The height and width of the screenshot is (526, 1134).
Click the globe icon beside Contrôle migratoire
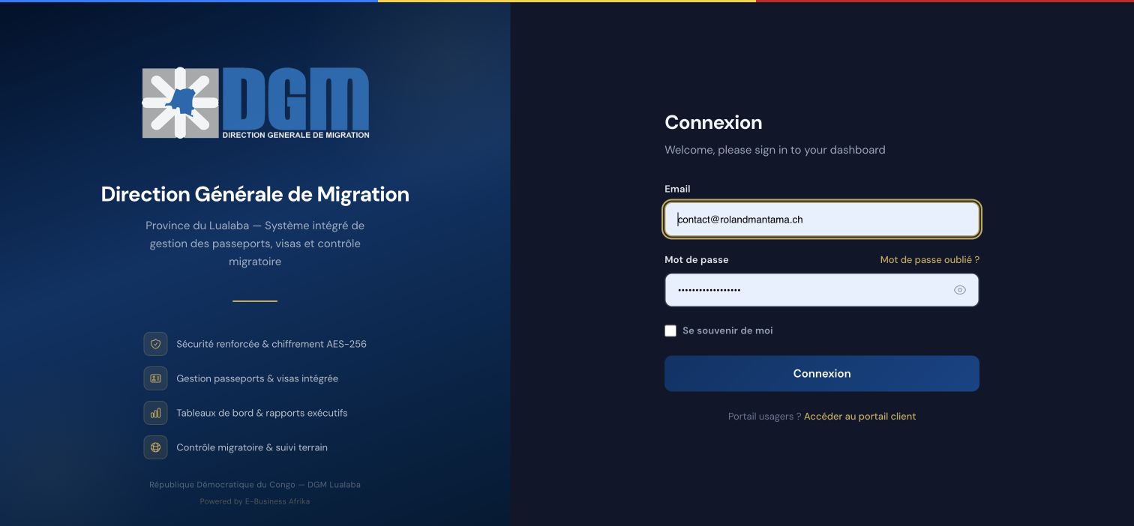point(155,447)
